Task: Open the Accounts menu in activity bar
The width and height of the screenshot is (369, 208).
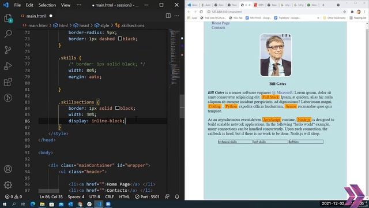Action: point(7,169)
